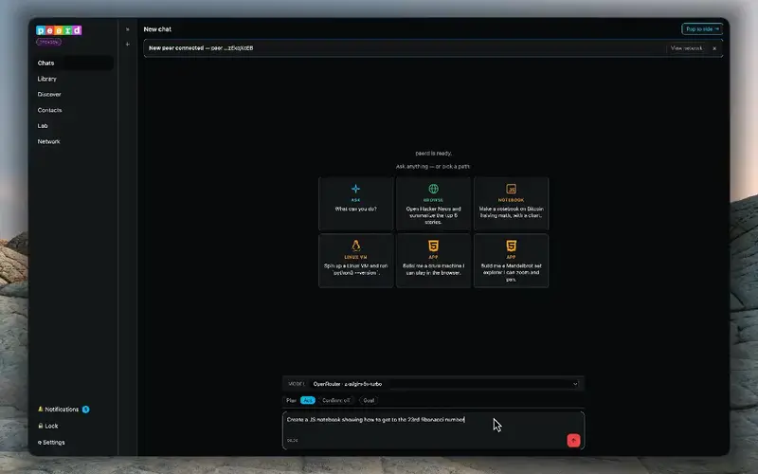Click the Notebook JS icon
The image size is (758, 474).
tap(511, 189)
